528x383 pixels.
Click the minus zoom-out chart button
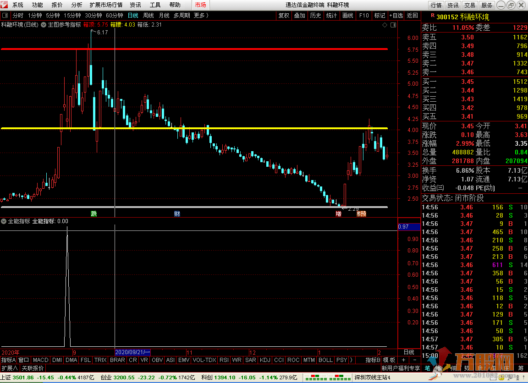(414, 360)
